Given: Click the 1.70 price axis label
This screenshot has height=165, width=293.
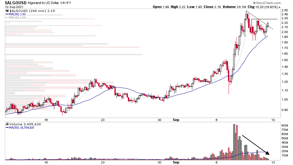Looking at the screenshot, I should coord(284,48).
